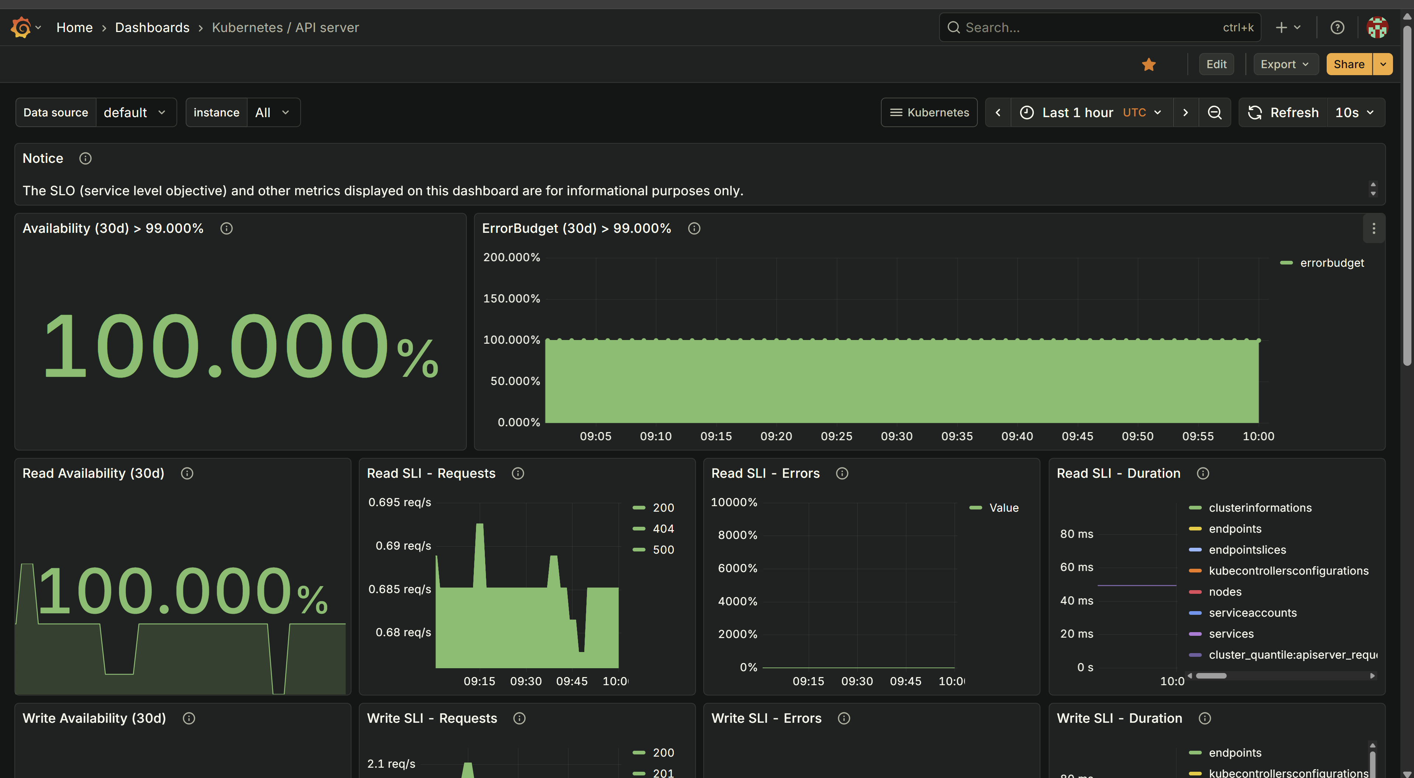The height and width of the screenshot is (778, 1414).
Task: Click the Share button
Action: tap(1349, 64)
